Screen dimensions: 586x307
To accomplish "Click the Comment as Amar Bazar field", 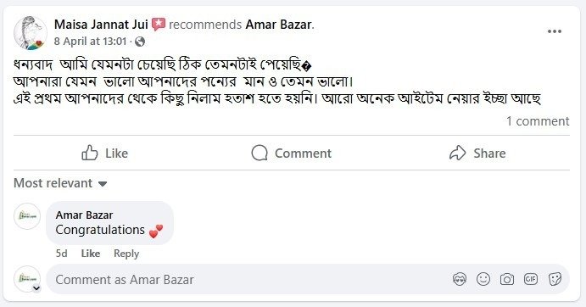I will [x=308, y=279].
